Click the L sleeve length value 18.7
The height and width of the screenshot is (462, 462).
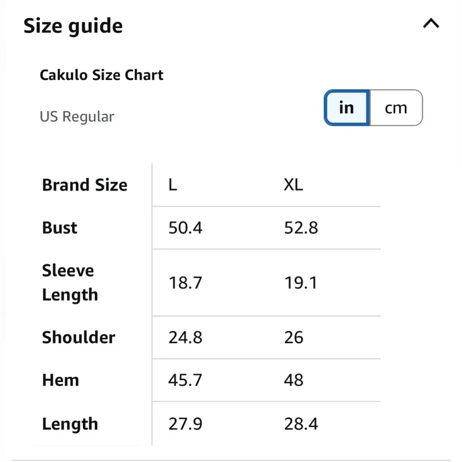tap(185, 282)
